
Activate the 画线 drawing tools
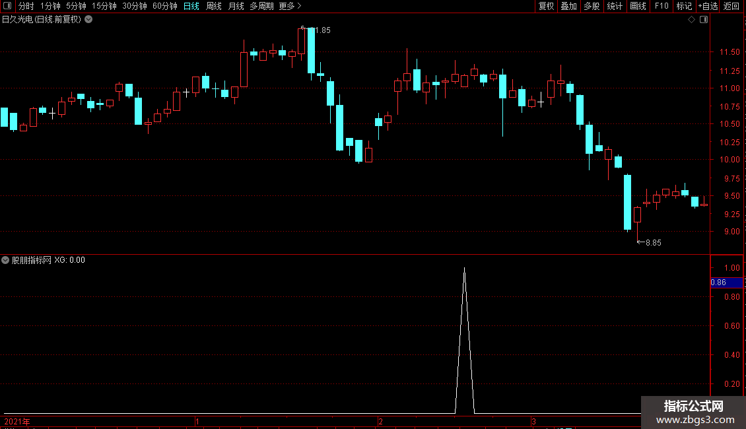click(638, 6)
